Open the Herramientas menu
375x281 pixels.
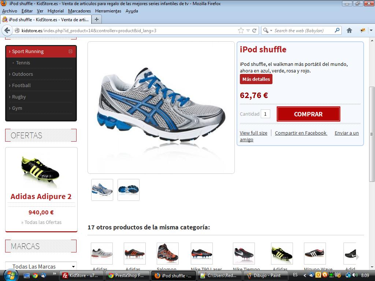click(x=108, y=11)
